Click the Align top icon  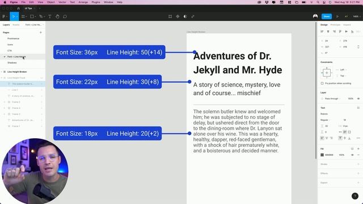tap(340, 32)
